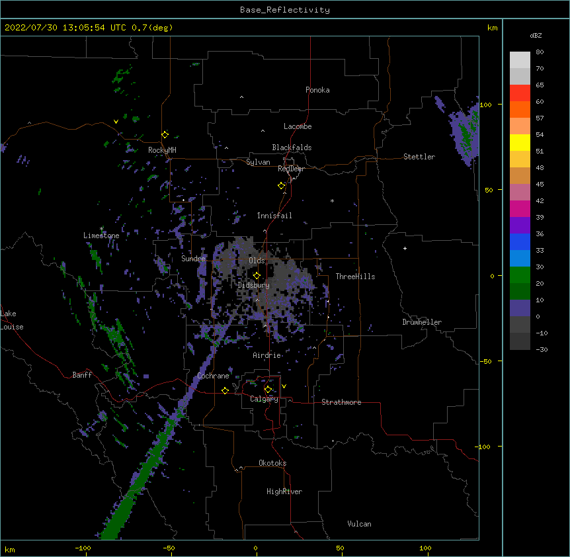Click the Ponoka city label
Image resolution: width=570 pixels, height=557 pixels.
point(317,90)
